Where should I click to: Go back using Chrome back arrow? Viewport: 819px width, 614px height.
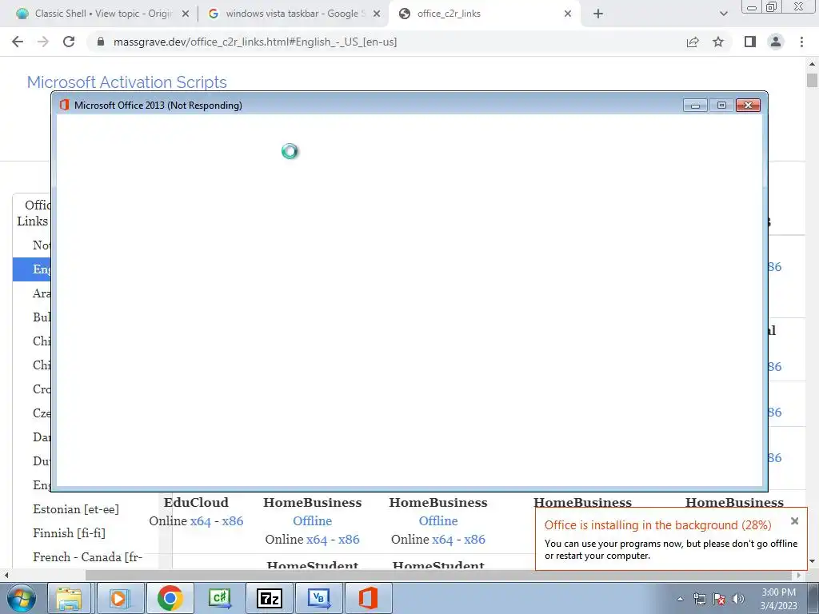18,42
